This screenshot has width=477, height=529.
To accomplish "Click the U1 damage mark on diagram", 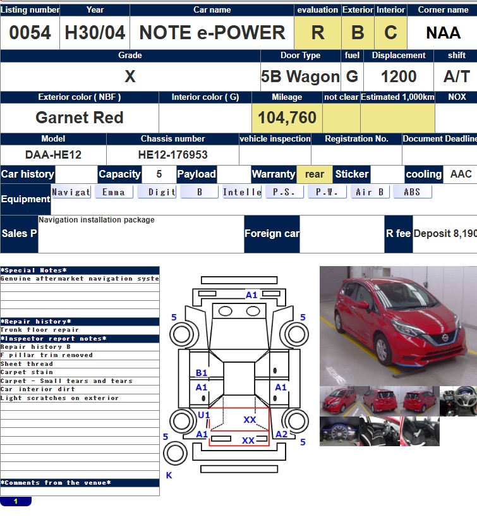I will tap(203, 415).
